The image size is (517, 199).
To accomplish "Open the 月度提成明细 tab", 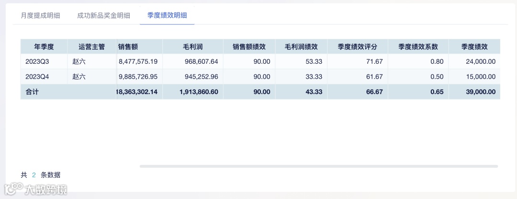I will (x=40, y=15).
